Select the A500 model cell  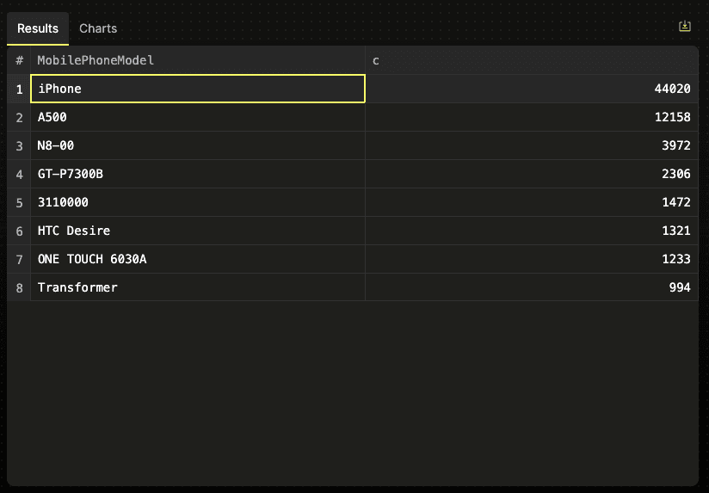[x=197, y=117]
